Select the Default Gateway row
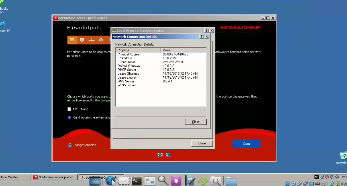 (161, 66)
